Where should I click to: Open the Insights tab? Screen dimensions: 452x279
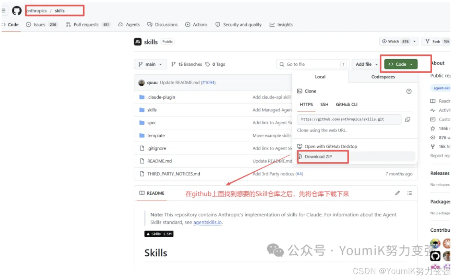[281, 24]
